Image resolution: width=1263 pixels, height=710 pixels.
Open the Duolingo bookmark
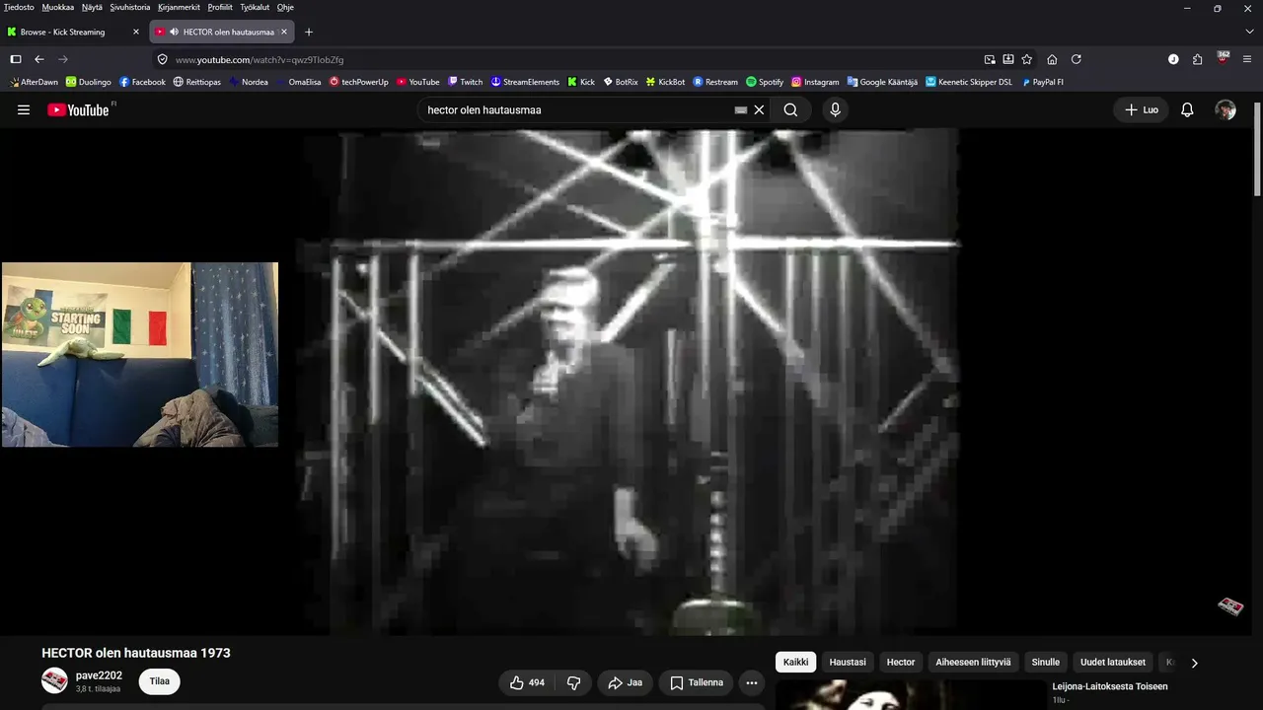89,82
